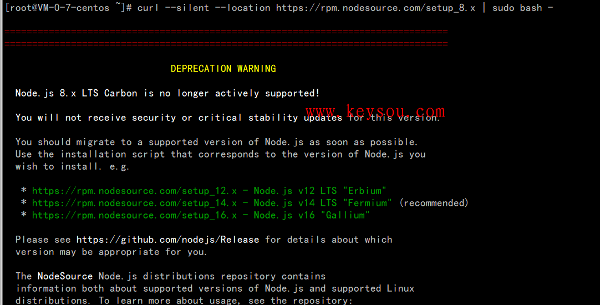Click the 'wish to install. e.g.' line
The image size is (600, 305).
[x=72, y=166]
